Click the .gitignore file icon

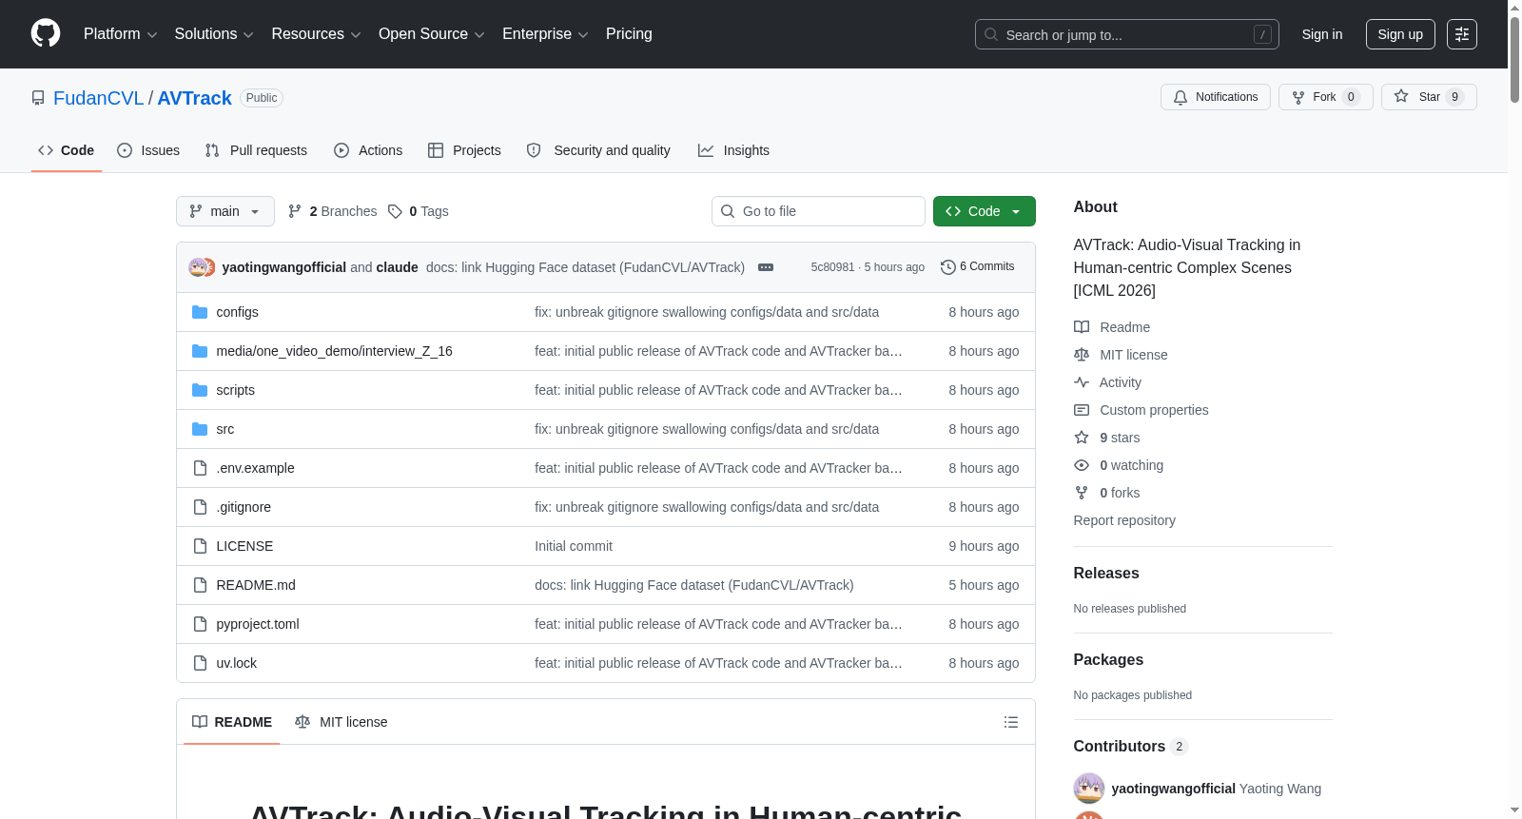200,507
